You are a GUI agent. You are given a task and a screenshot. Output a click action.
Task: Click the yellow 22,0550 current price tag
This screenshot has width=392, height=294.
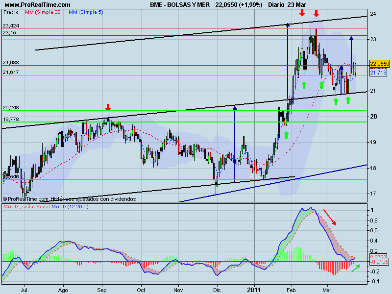(379, 64)
